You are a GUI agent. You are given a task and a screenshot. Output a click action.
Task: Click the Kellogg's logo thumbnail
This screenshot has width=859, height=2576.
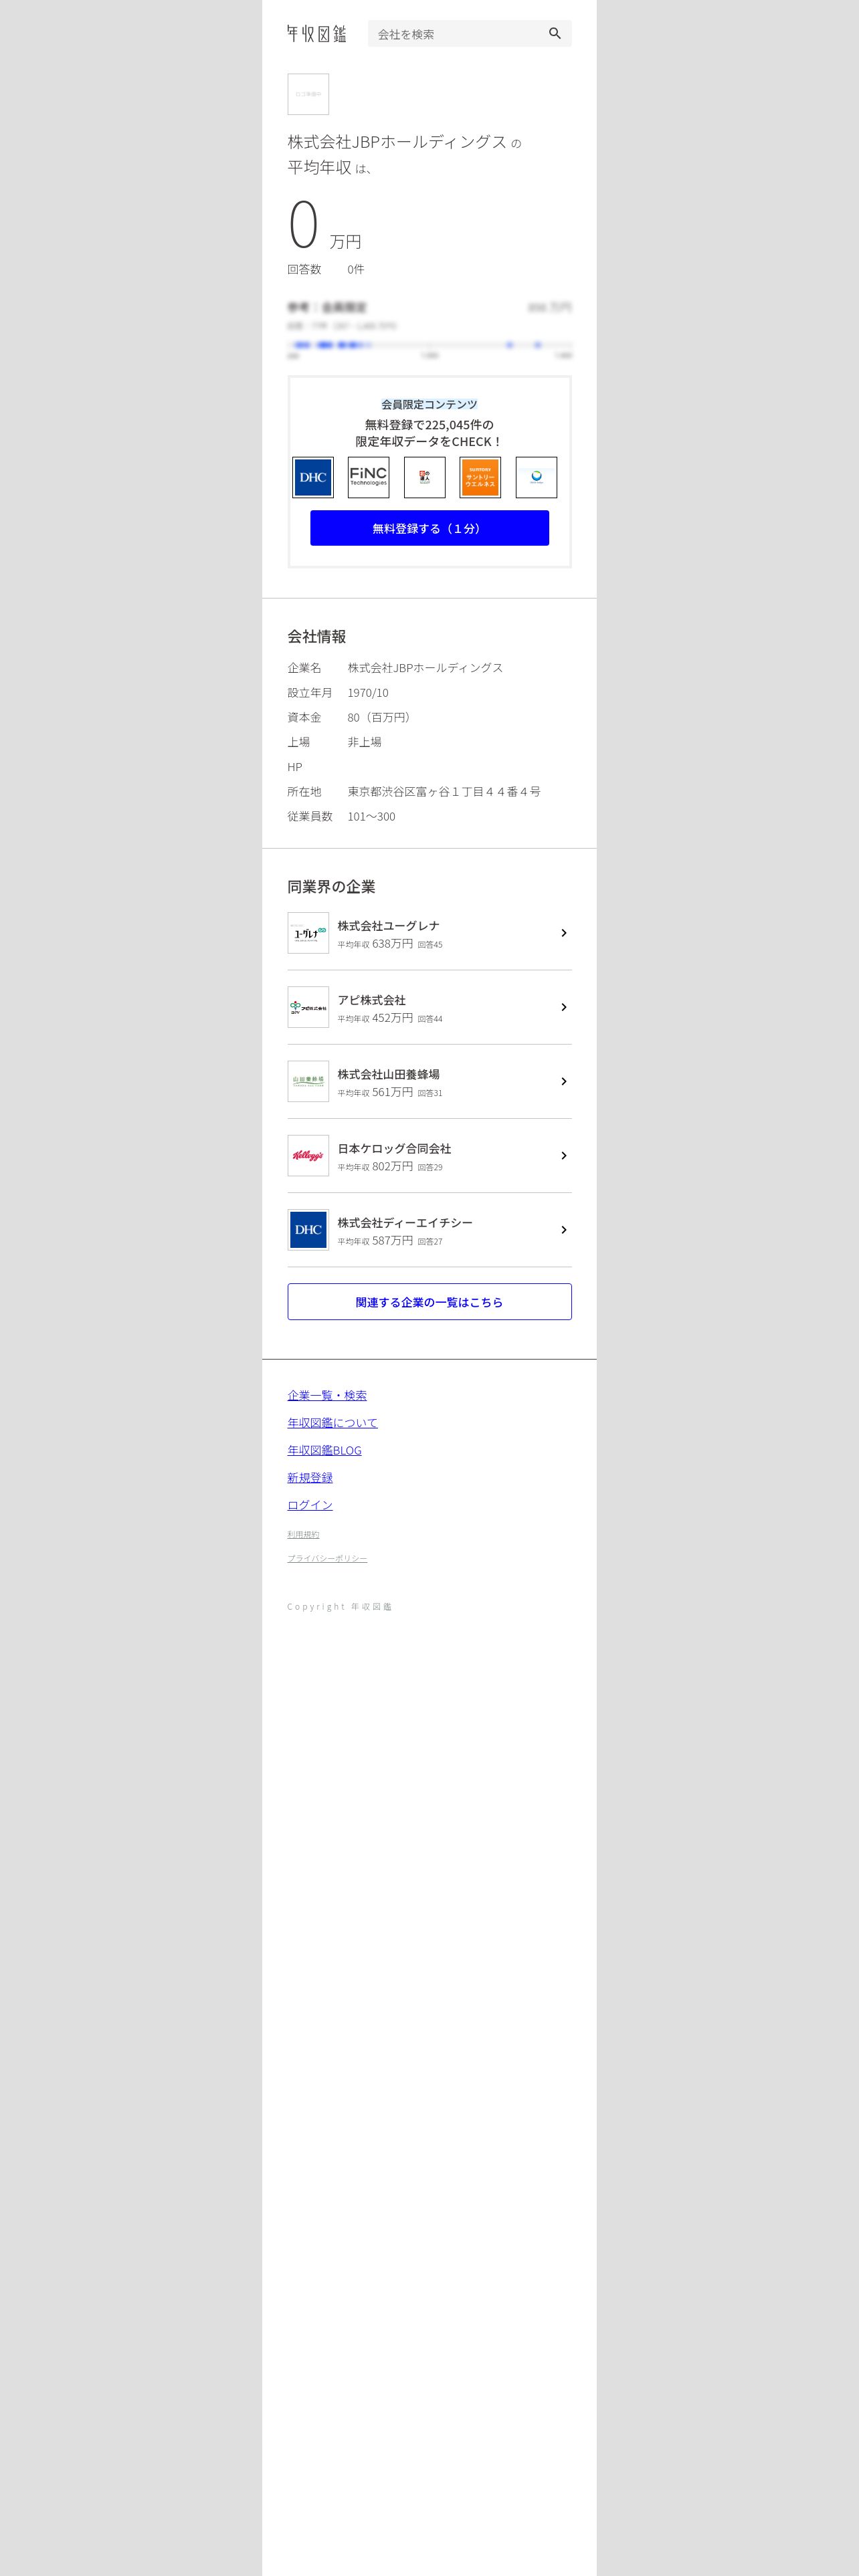[x=308, y=1155]
